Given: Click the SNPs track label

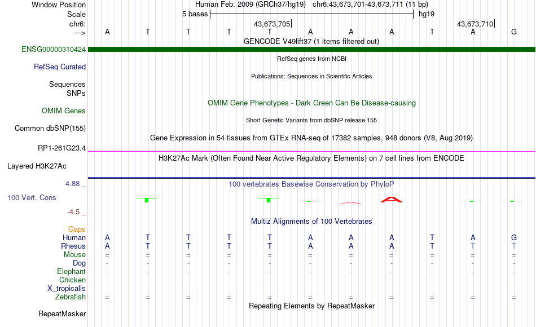Looking at the screenshot, I should tap(76, 93).
